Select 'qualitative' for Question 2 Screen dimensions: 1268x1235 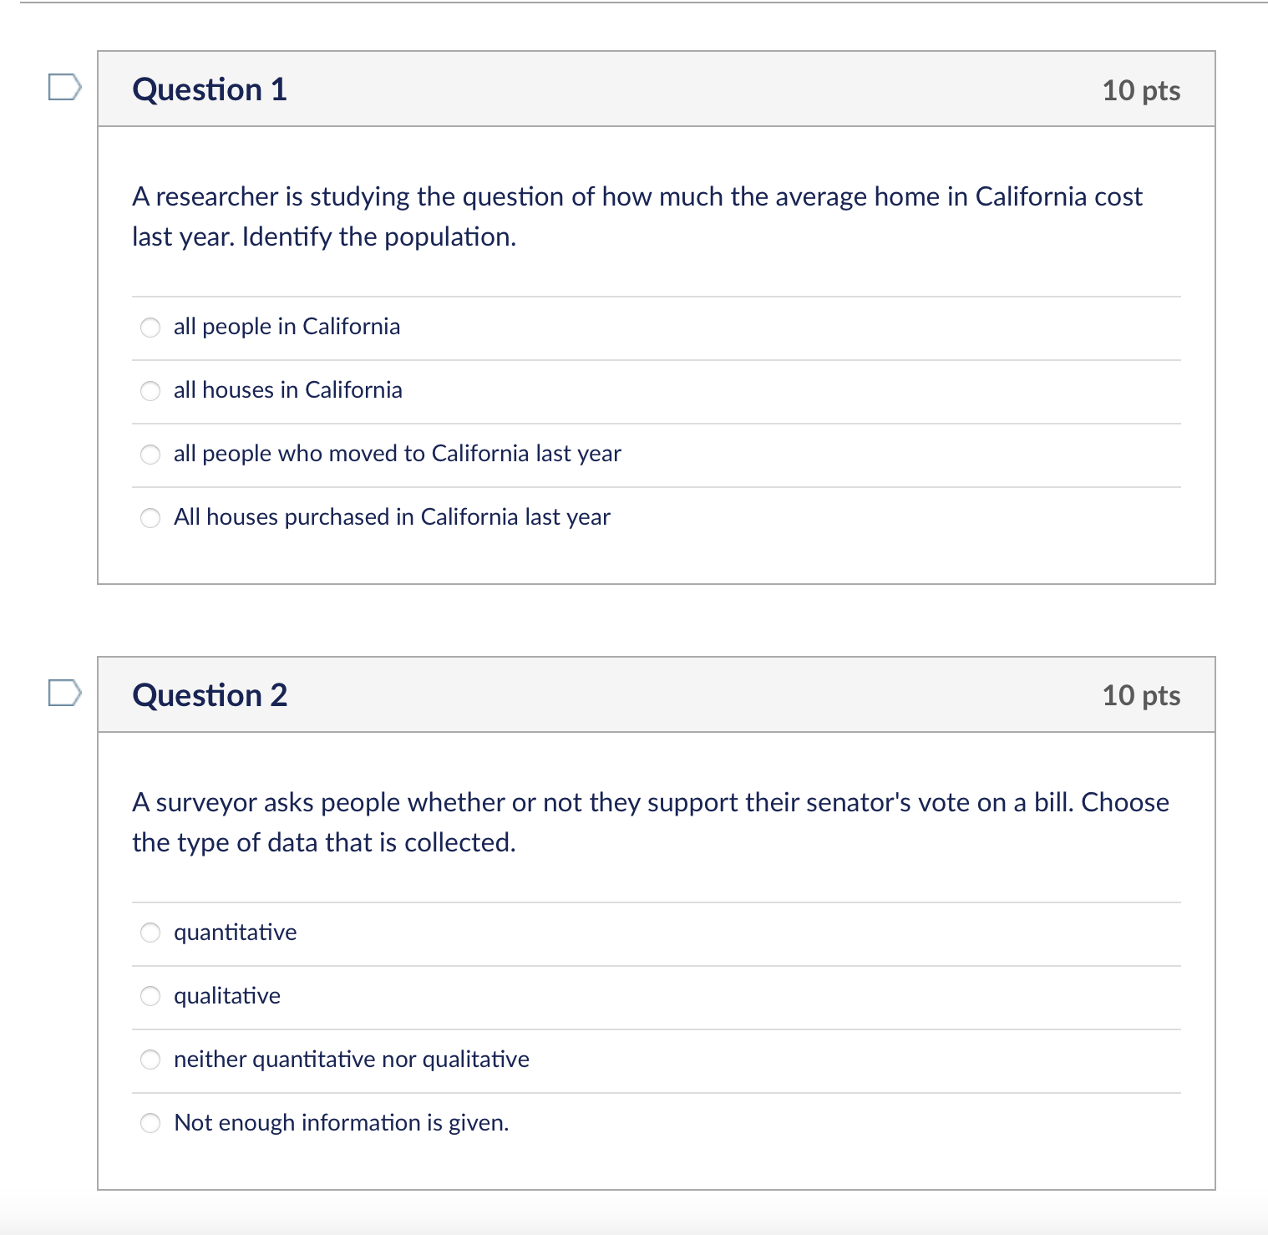point(150,997)
